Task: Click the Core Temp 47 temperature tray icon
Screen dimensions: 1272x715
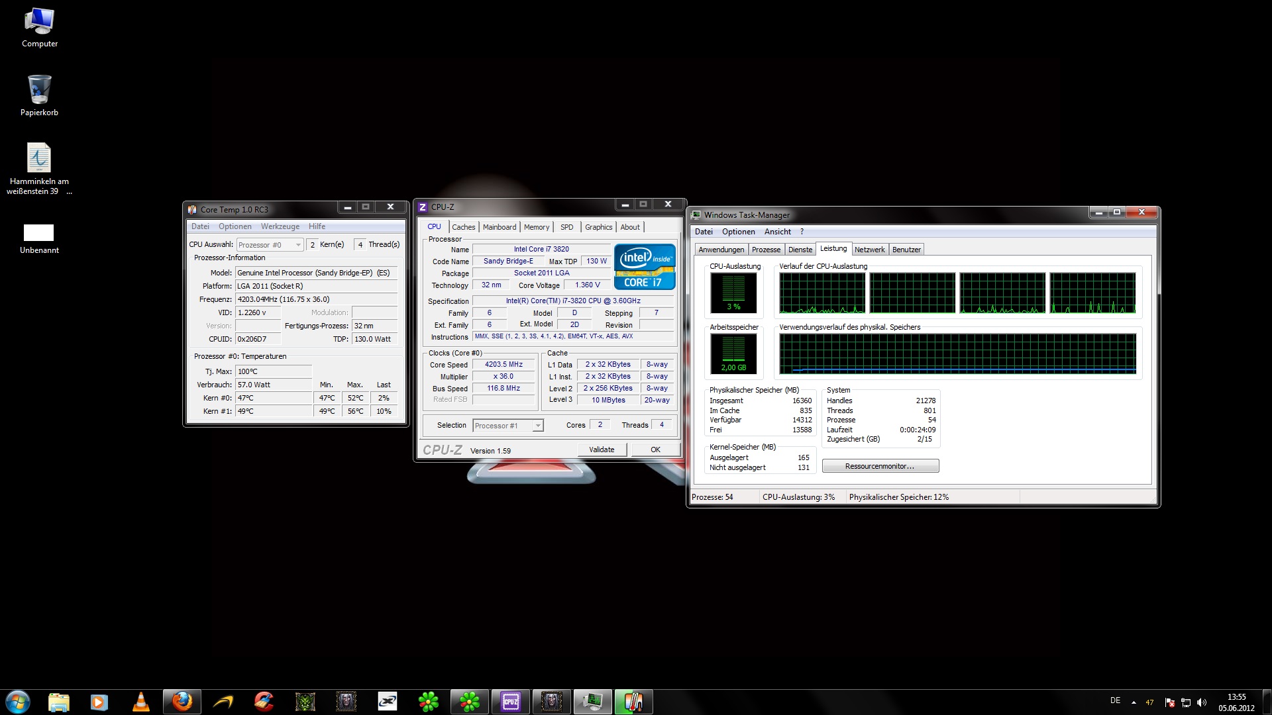Action: (1149, 702)
